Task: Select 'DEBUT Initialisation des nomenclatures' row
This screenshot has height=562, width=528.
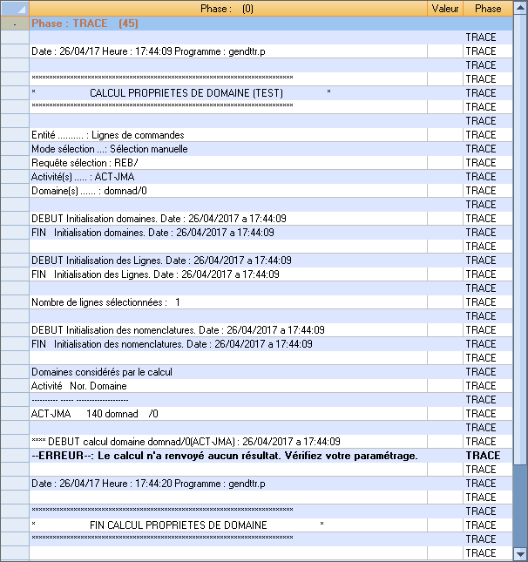Action: click(x=178, y=330)
